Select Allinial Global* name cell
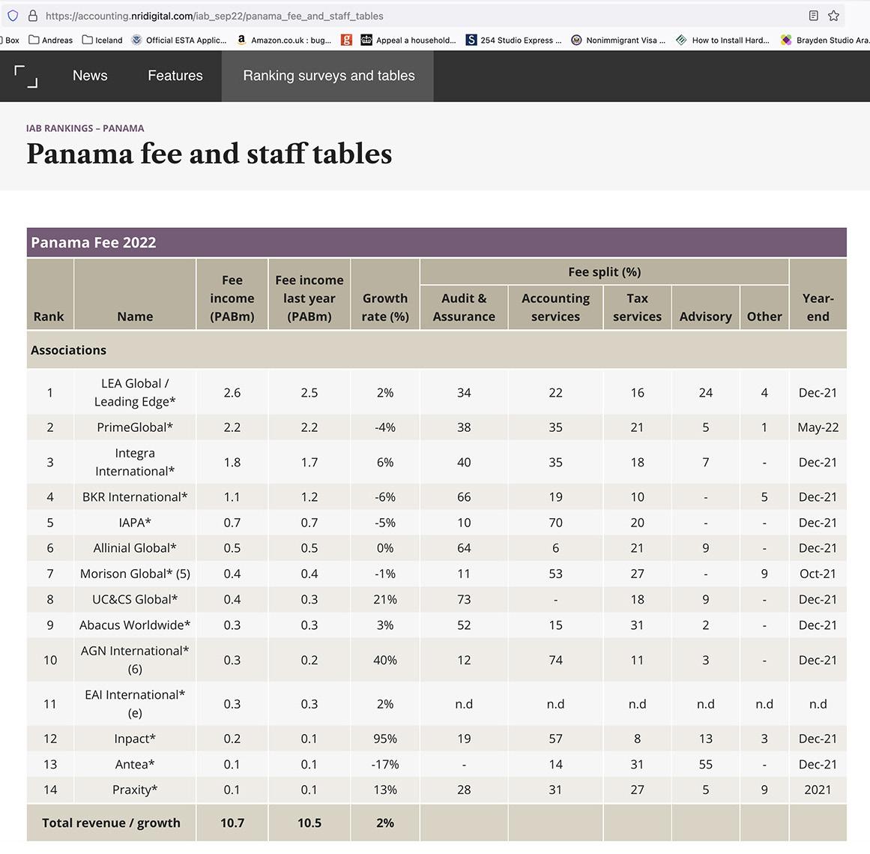The width and height of the screenshot is (870, 854). (135, 548)
